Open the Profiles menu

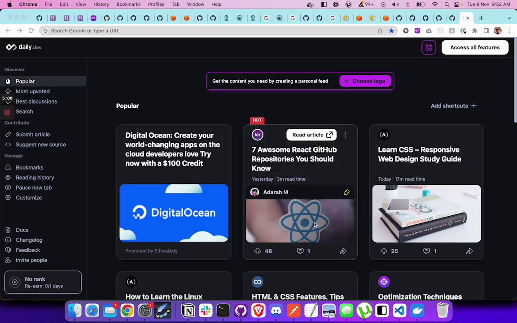(x=156, y=4)
